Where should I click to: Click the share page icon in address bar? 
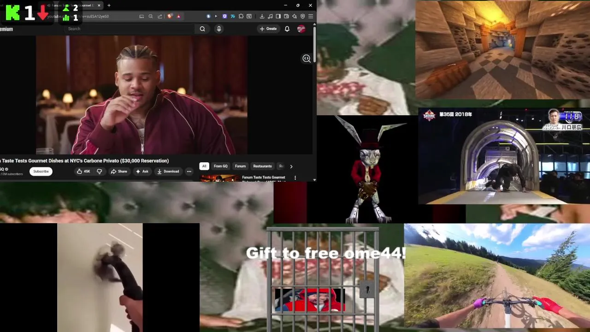(x=160, y=16)
